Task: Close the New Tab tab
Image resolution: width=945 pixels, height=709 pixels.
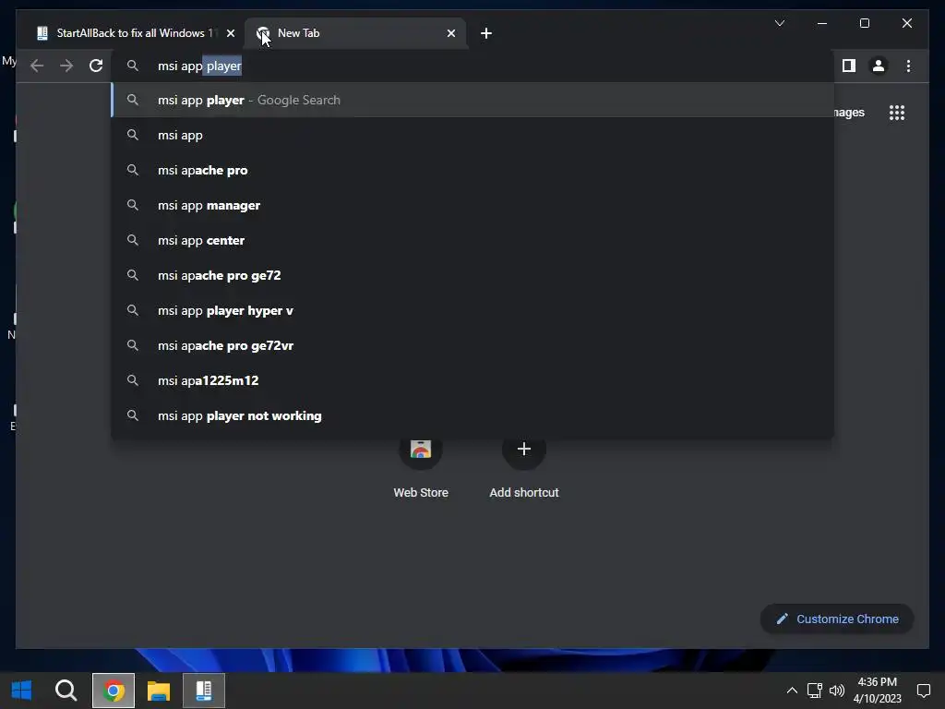Action: [x=450, y=33]
